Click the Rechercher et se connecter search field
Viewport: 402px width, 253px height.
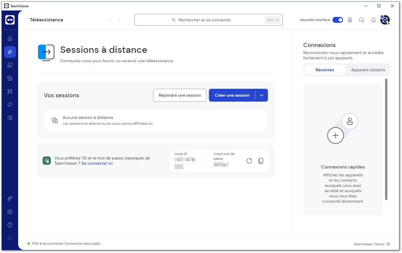coord(209,20)
